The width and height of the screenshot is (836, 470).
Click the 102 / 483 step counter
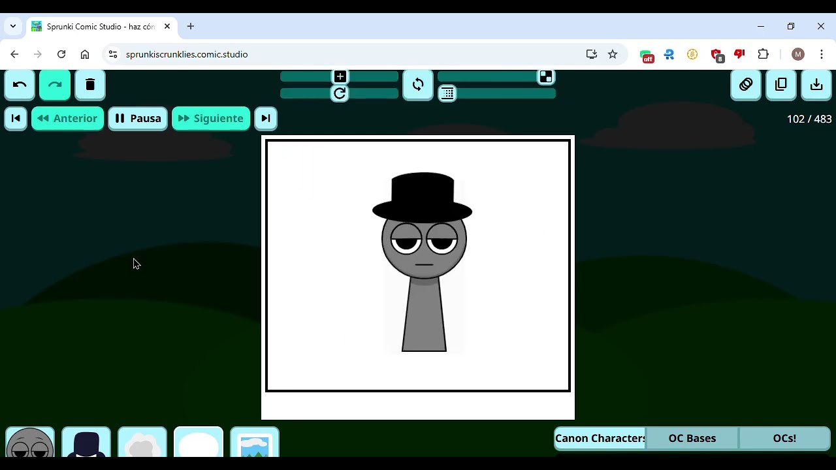(809, 119)
